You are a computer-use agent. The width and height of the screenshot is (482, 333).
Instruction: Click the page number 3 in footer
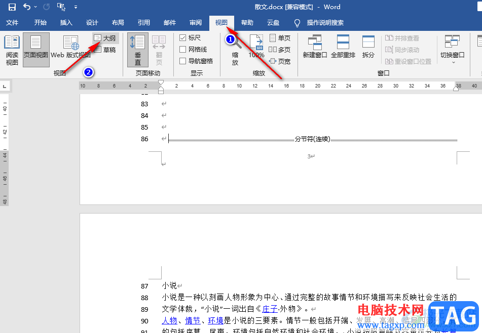pyautogui.click(x=309, y=156)
